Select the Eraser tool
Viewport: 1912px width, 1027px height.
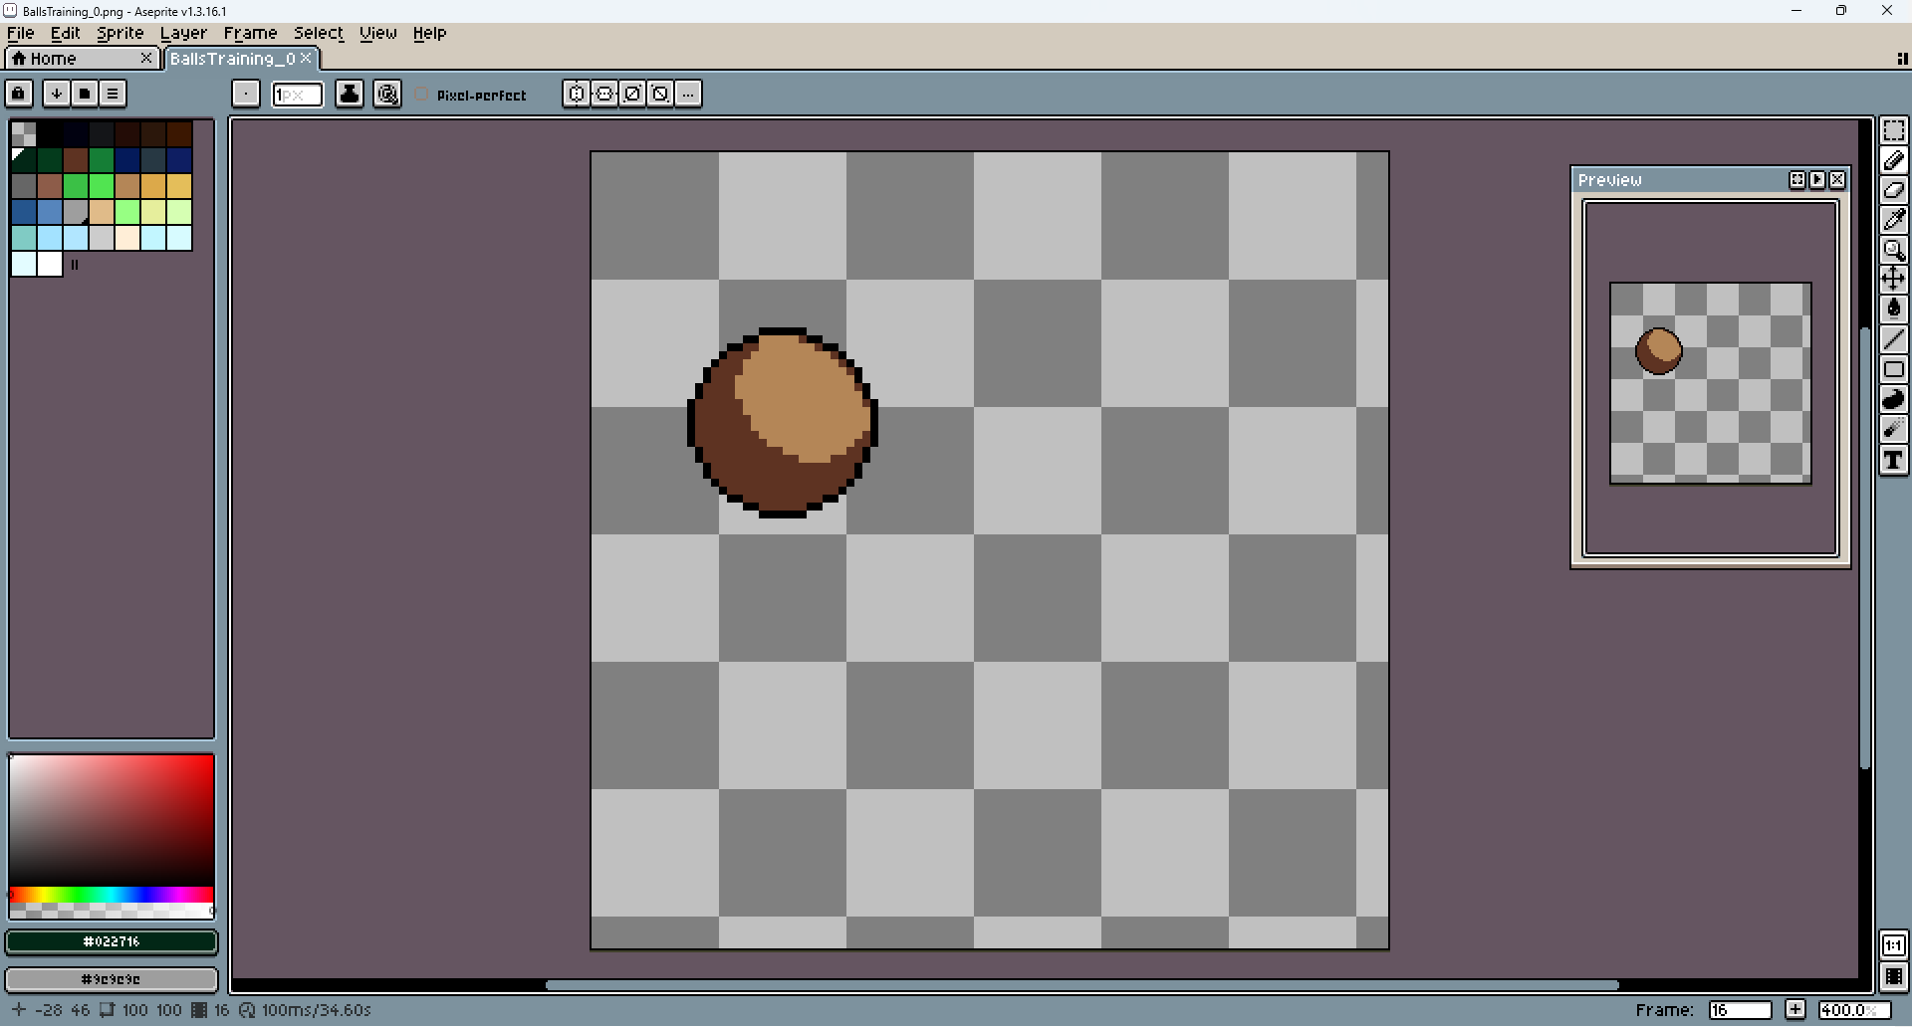coord(1893,190)
